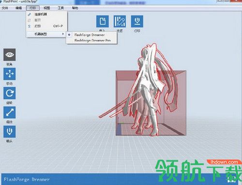Select the Extruder (喷头) tool
This screenshot has width=242, height=185.
tap(10, 131)
